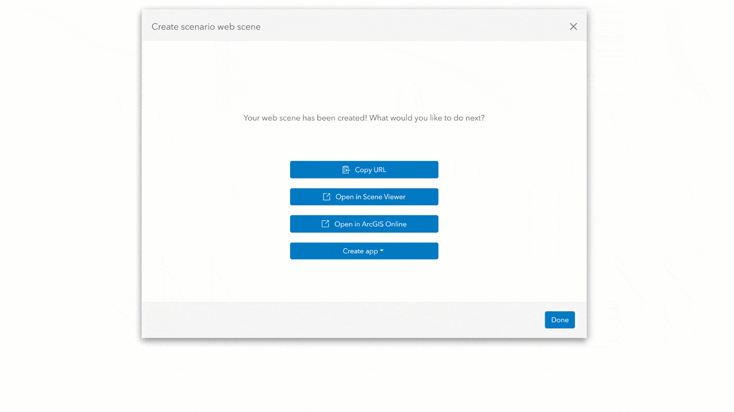Image resolution: width=734 pixels, height=412 pixels.
Task: Open the web scene in ArcGIS Online
Action: (364, 224)
